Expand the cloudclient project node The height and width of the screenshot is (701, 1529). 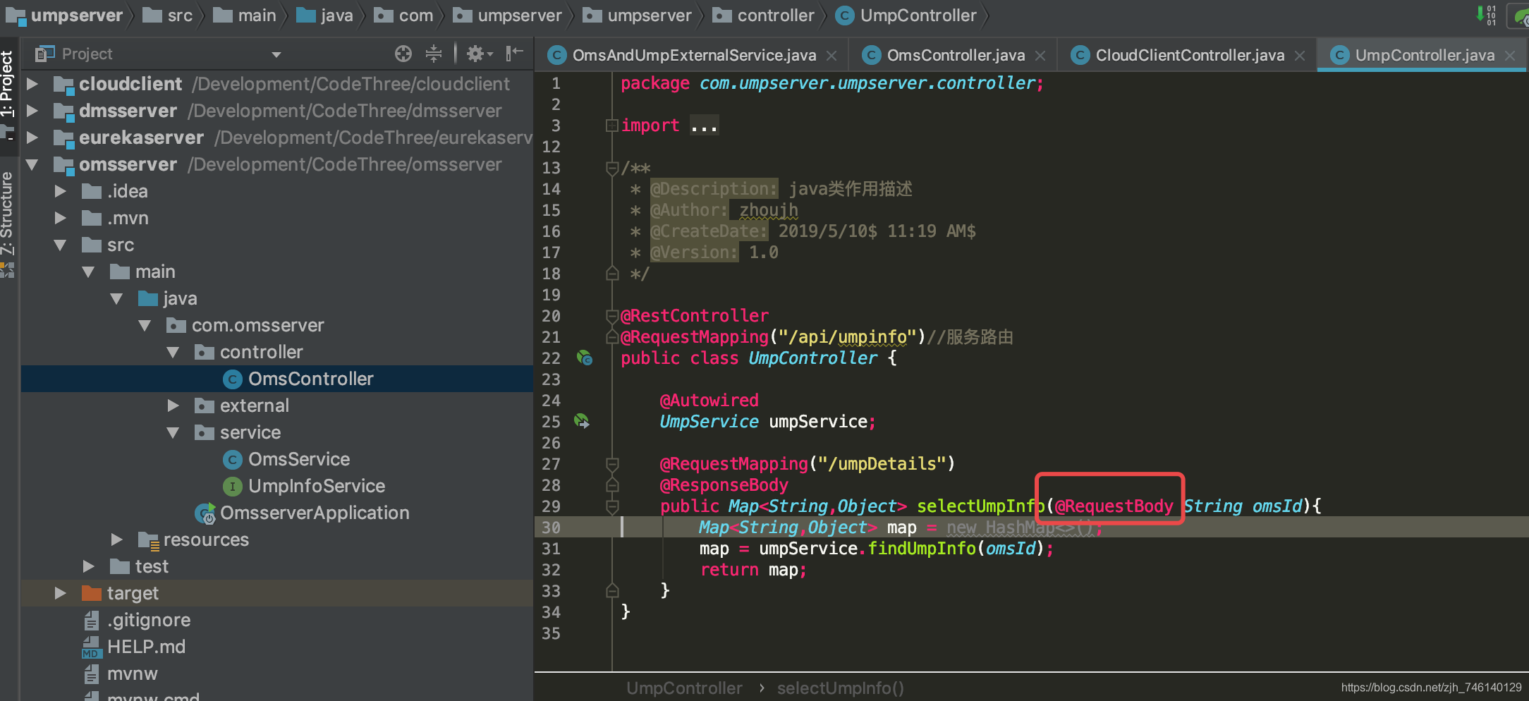(x=32, y=83)
